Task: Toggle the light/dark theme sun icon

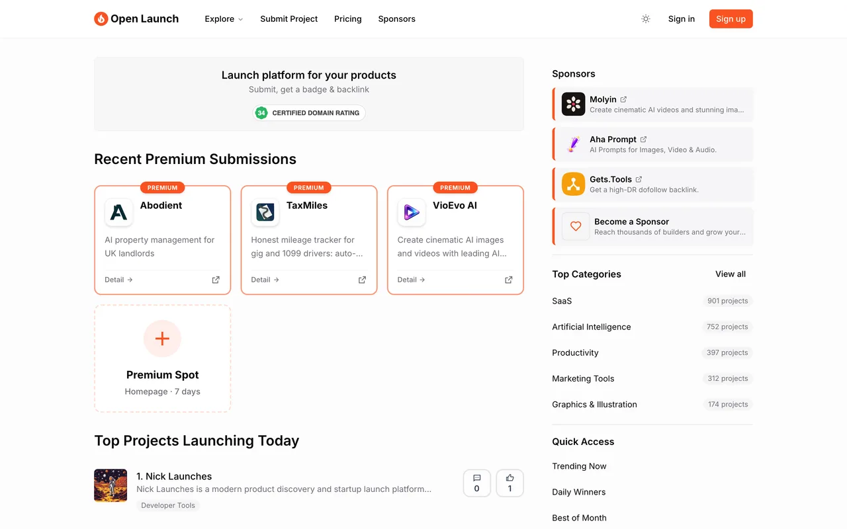Action: click(x=646, y=19)
